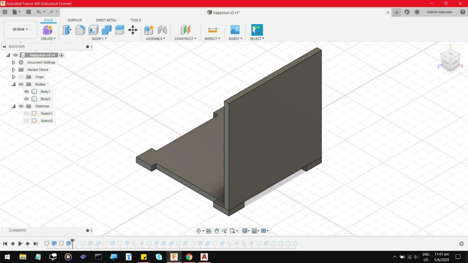The height and width of the screenshot is (263, 468).
Task: Open the DESIGN workspace dropdown
Action: [20, 29]
